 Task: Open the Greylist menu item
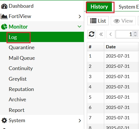18,79
